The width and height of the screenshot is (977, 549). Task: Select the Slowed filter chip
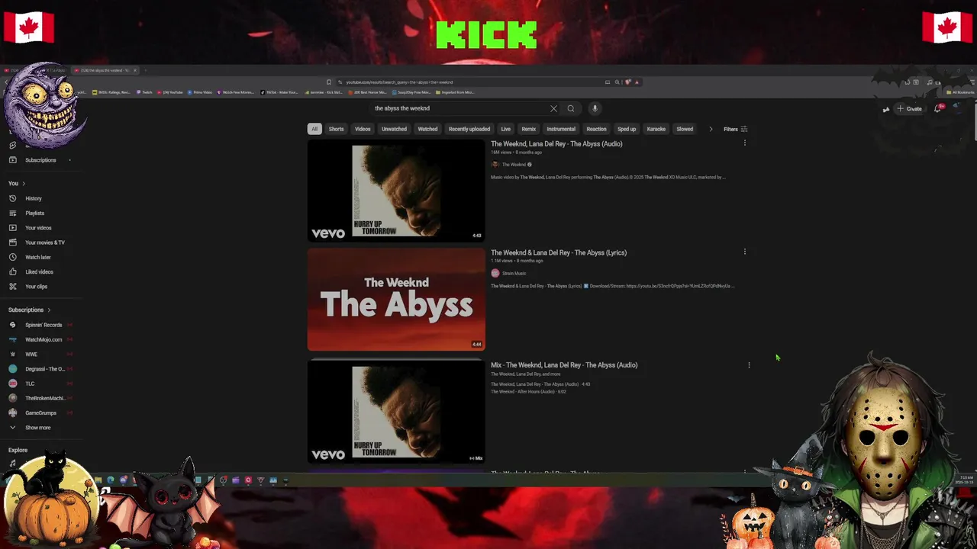(685, 129)
